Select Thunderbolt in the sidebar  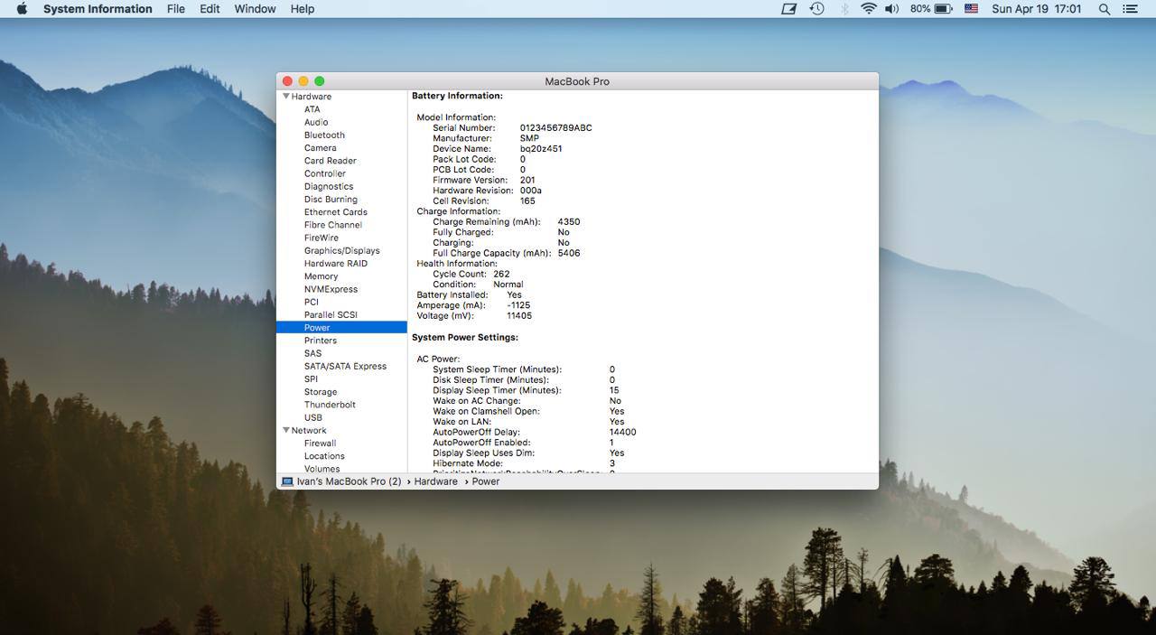[x=331, y=405]
